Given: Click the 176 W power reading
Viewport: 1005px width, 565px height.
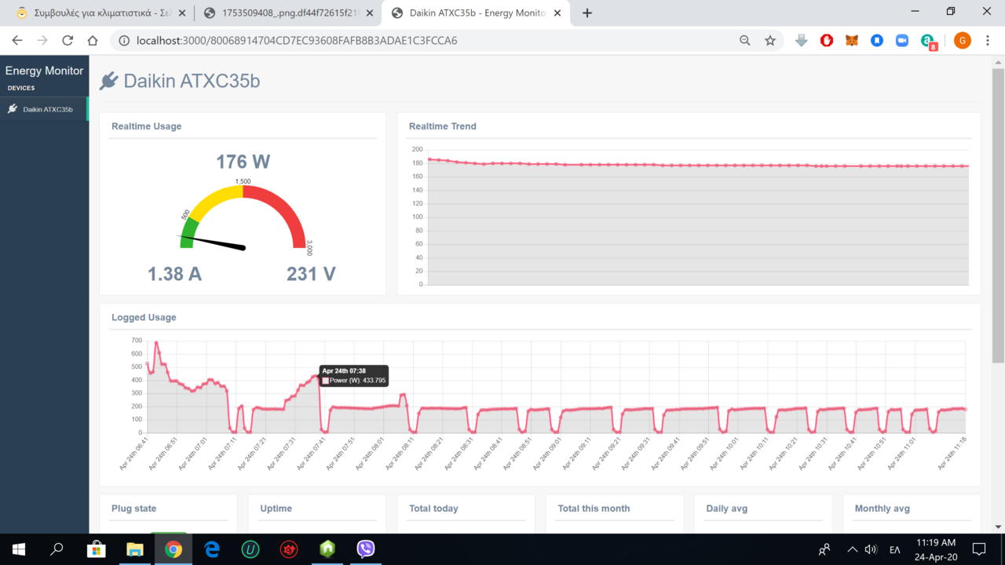Looking at the screenshot, I should (x=243, y=162).
